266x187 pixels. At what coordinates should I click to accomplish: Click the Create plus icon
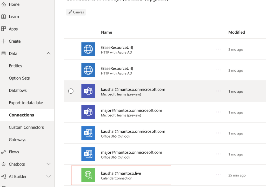[x=4, y=41]
